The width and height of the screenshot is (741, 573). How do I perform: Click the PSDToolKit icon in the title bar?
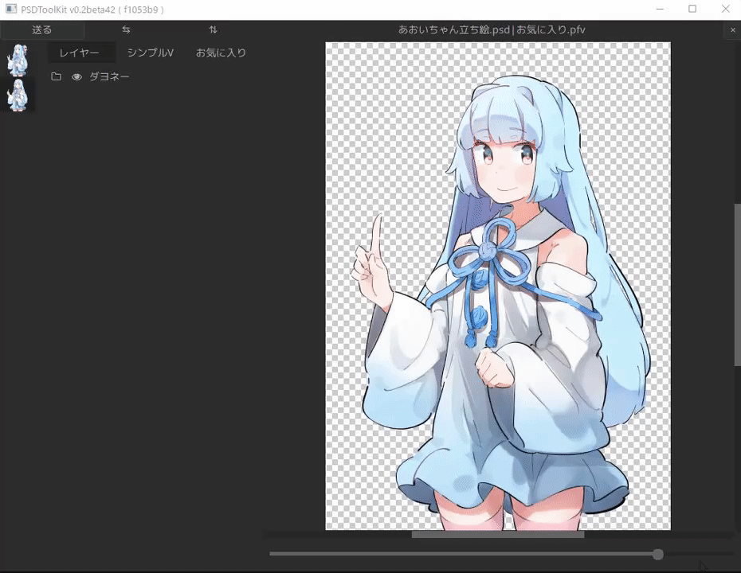(9, 9)
